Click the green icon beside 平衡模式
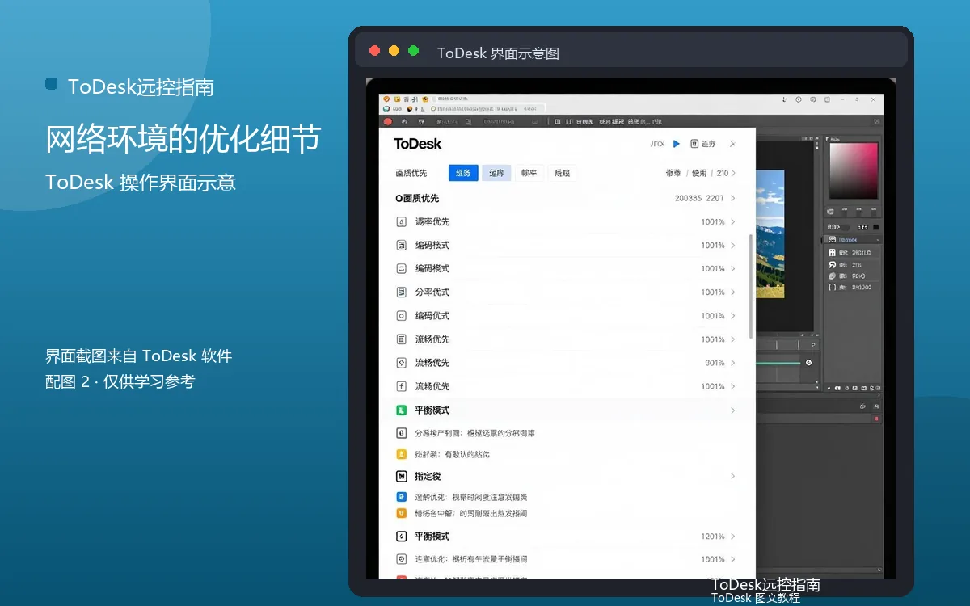This screenshot has height=606, width=970. click(x=401, y=410)
